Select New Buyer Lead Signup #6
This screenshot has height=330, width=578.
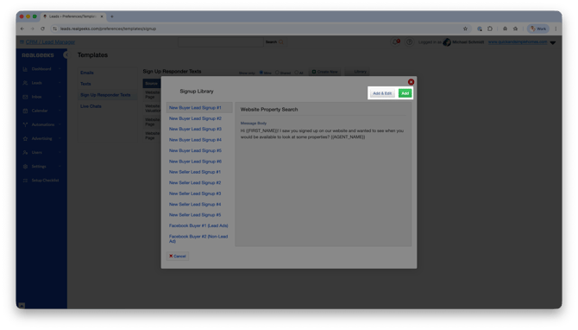[195, 162]
